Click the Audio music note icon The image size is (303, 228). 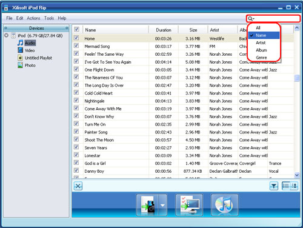(x=20, y=43)
